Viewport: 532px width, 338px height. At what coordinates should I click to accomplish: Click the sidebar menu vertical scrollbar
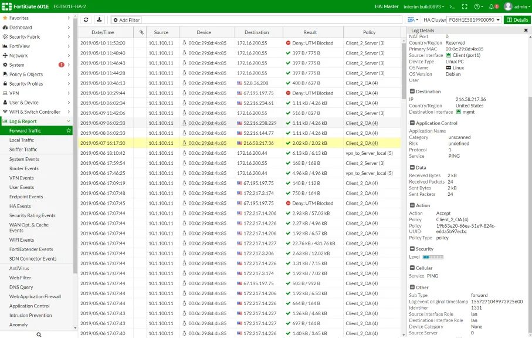coord(75,146)
